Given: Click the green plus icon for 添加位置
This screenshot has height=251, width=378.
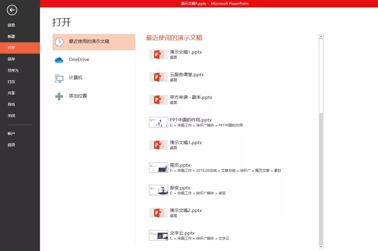Looking at the screenshot, I should pos(59,96).
